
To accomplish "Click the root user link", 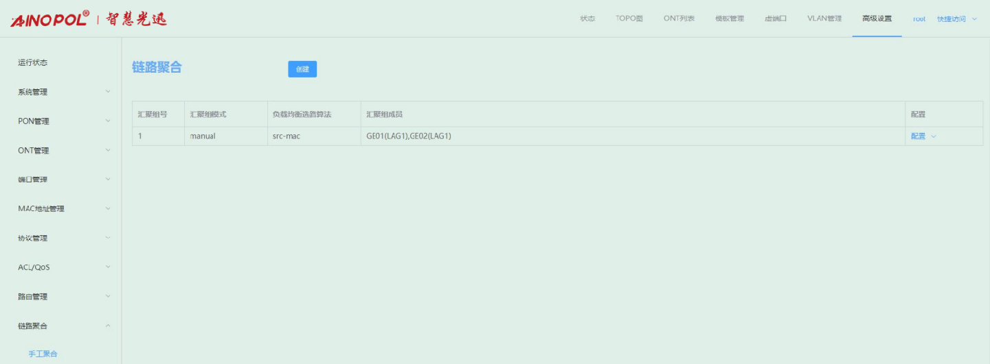I will pyautogui.click(x=919, y=19).
